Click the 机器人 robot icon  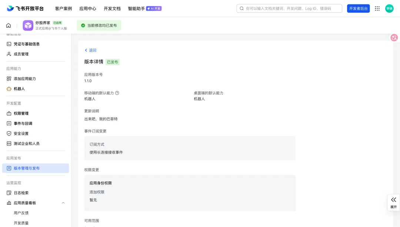click(x=9, y=89)
